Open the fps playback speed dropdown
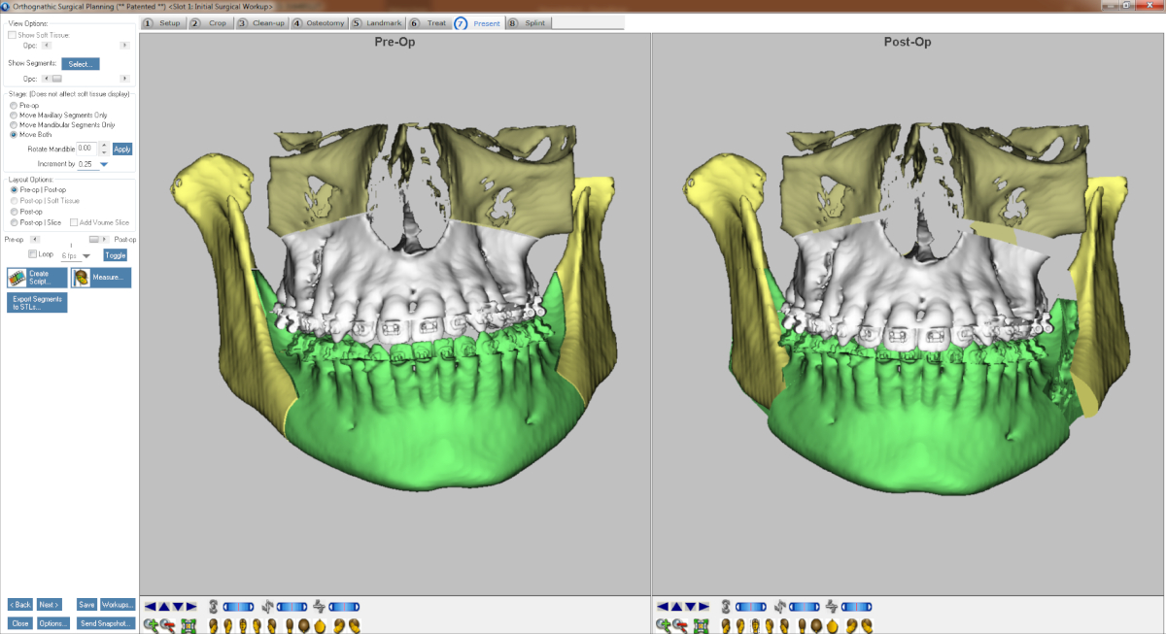 (x=86, y=256)
